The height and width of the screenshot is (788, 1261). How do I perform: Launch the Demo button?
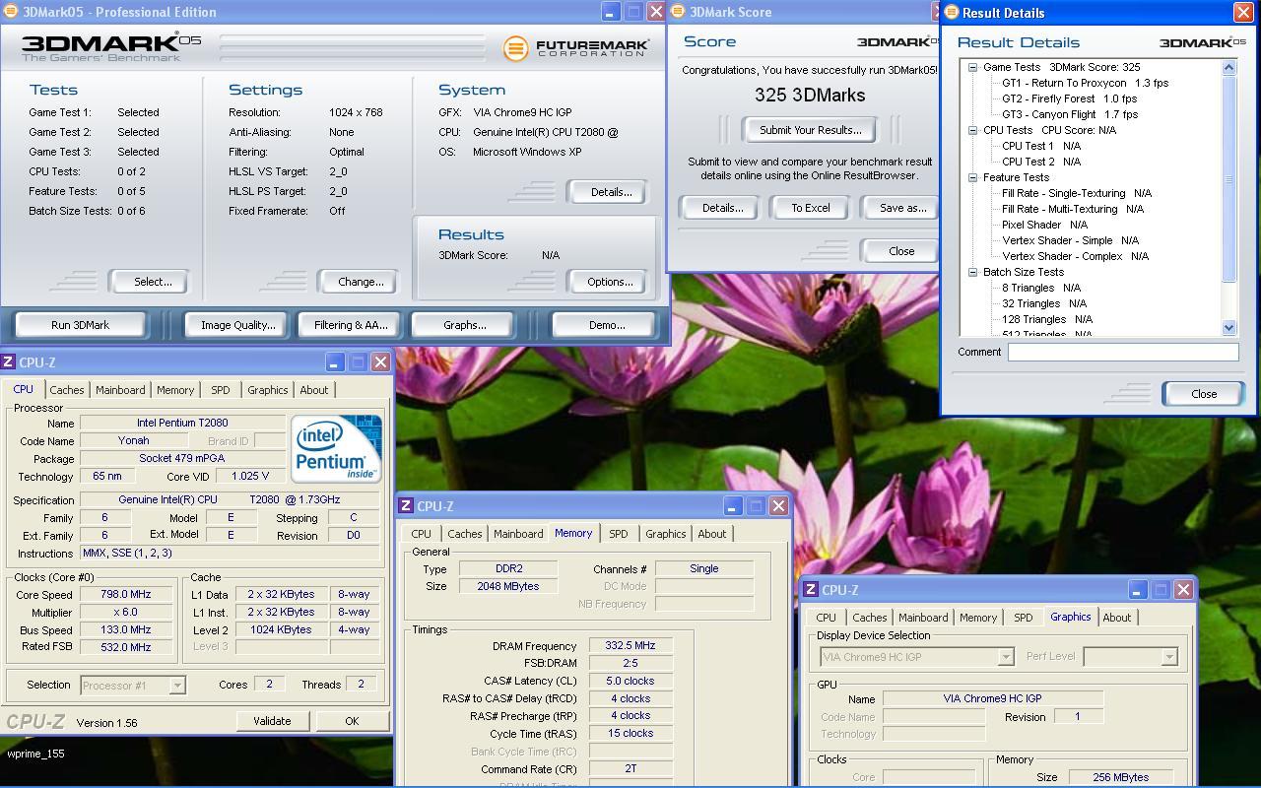(606, 325)
